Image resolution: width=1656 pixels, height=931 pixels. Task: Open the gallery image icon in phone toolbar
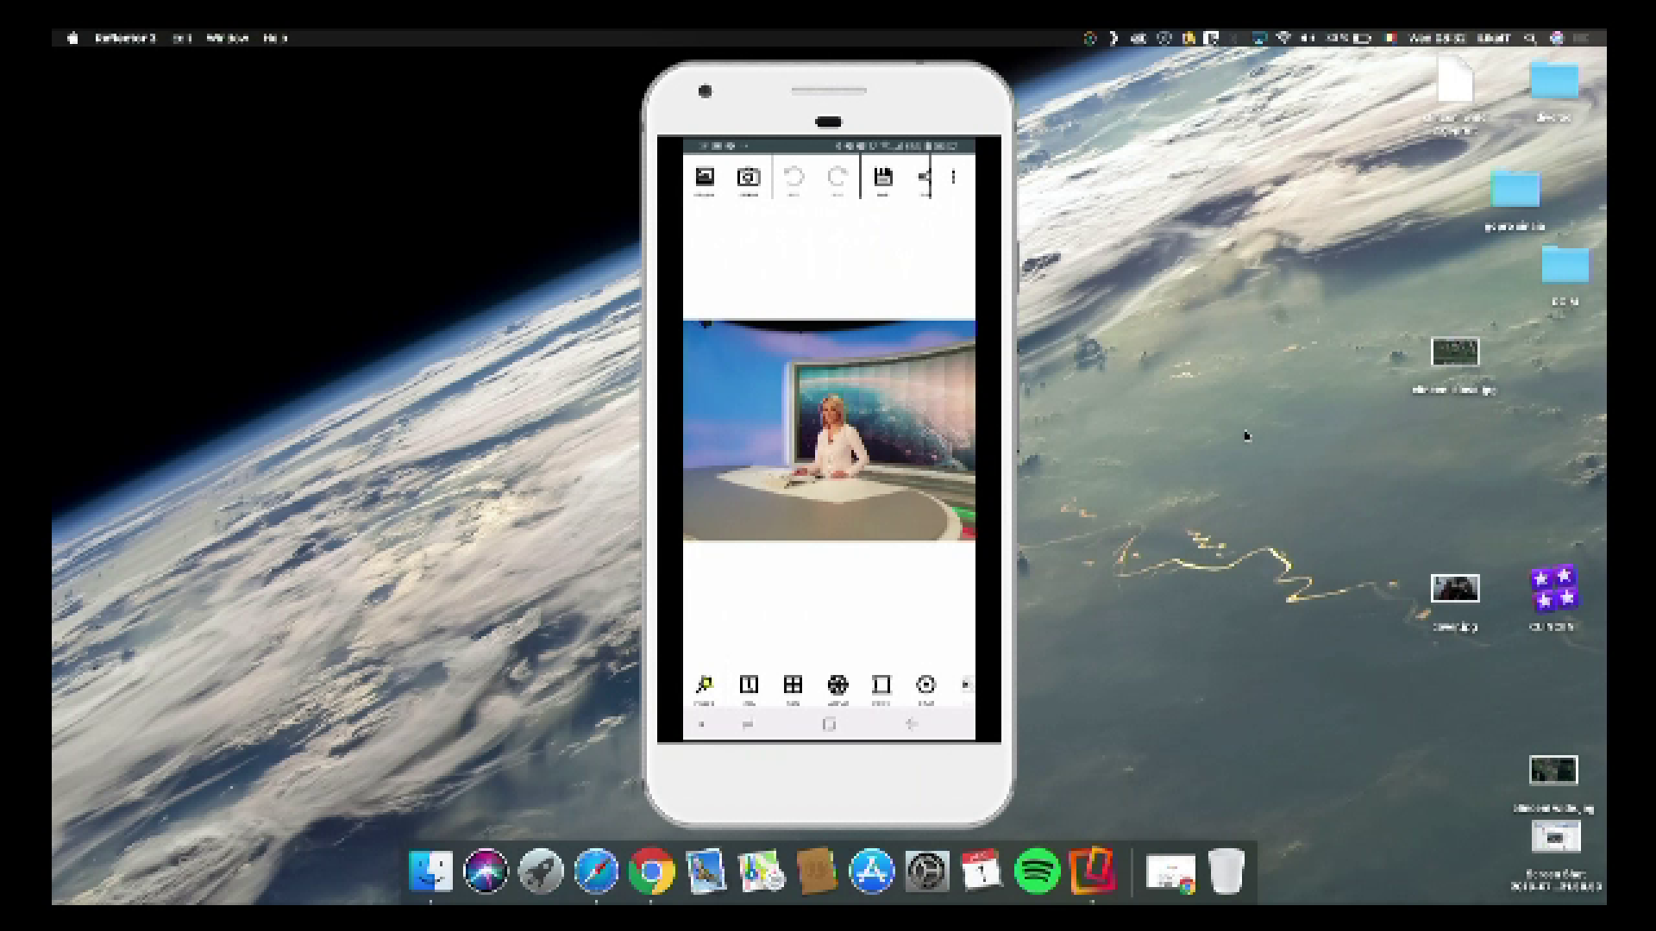click(x=705, y=178)
